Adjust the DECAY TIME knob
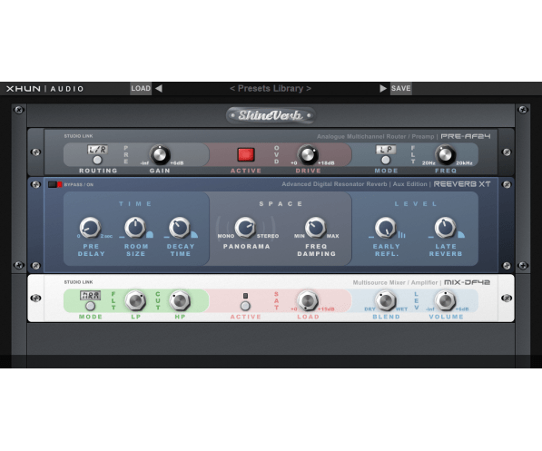Screen dimensions: 542x451 tap(180, 228)
